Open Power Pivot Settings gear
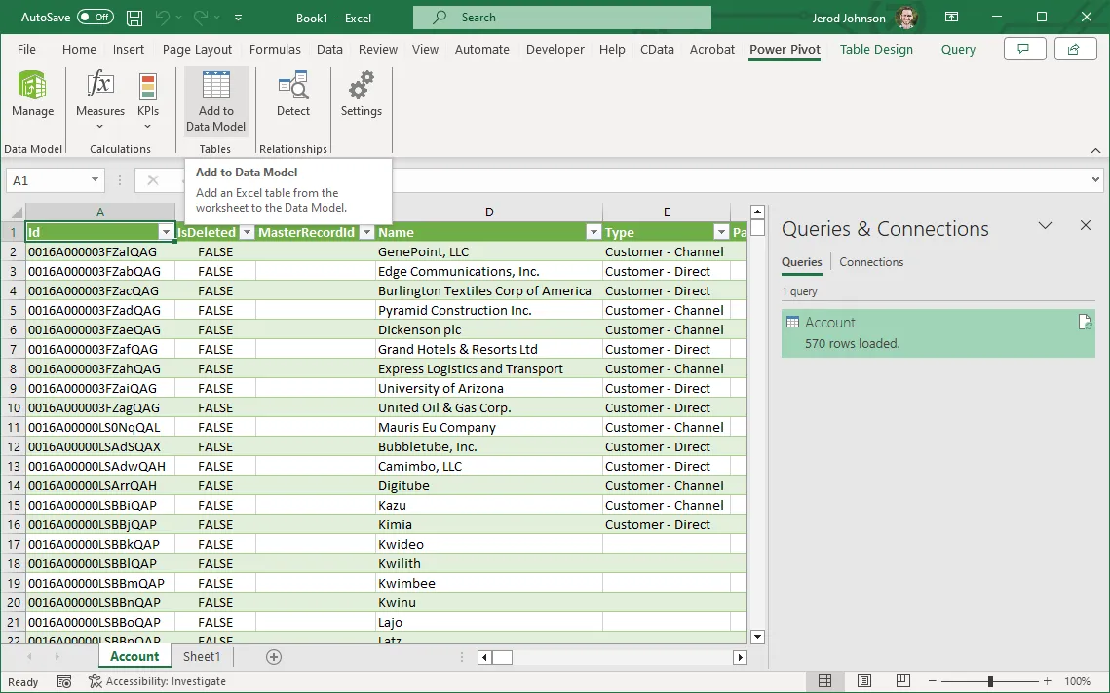Screen dimensions: 1110x693 (361, 88)
